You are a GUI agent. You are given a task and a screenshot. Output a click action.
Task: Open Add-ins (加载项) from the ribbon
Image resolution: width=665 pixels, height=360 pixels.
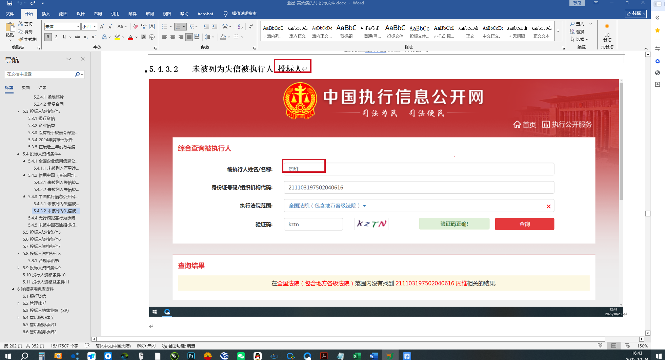pyautogui.click(x=607, y=33)
